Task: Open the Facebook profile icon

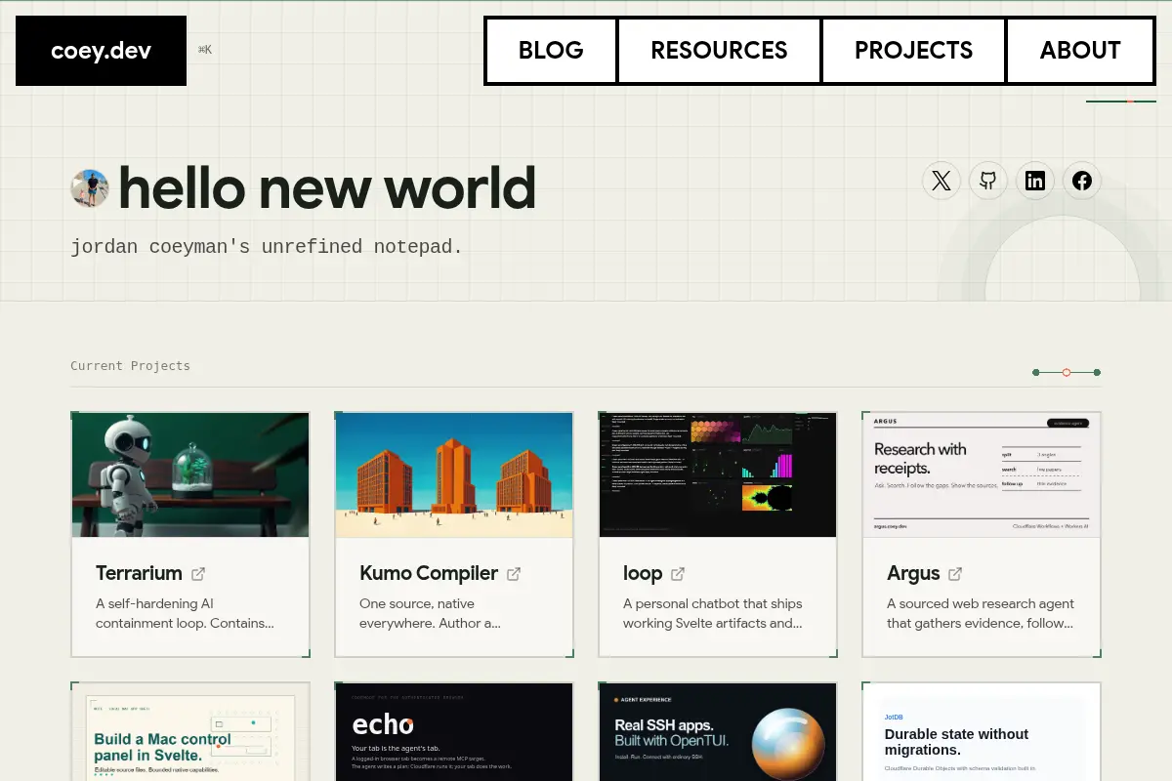Action: (1082, 181)
